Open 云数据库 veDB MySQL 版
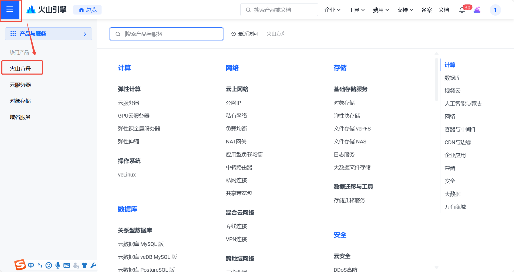 point(148,257)
